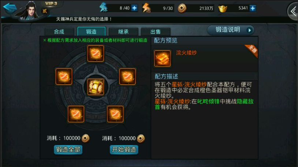Switch to the 出售 tab

pos(156,31)
